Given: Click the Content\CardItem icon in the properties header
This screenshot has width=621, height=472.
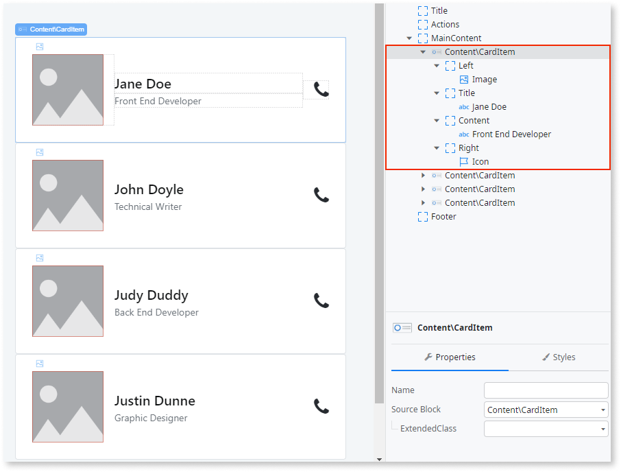Looking at the screenshot, I should 402,328.
